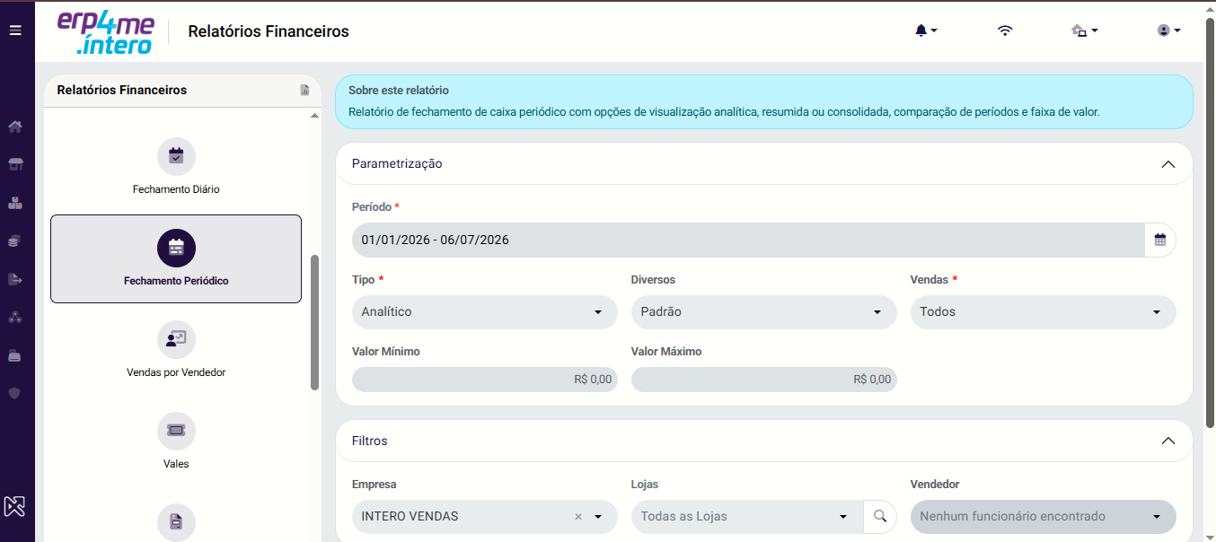1216x542 pixels.
Task: Clear INTERO VENDAS with the x icon
Action: point(578,517)
